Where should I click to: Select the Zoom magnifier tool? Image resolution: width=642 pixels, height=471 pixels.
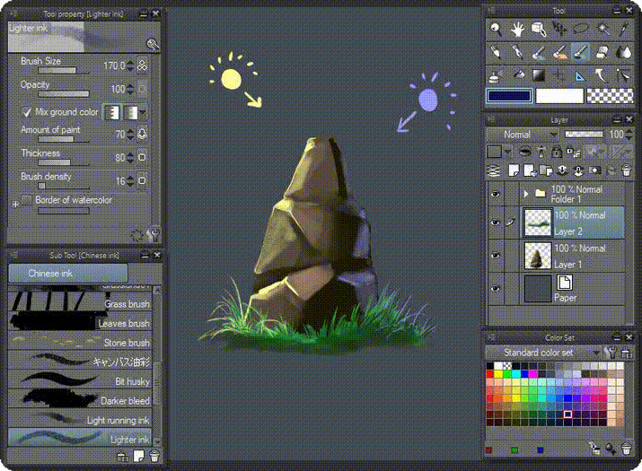pos(496,29)
